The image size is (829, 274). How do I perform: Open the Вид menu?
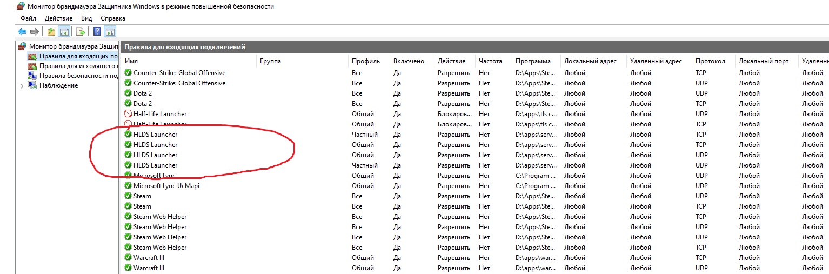(86, 18)
